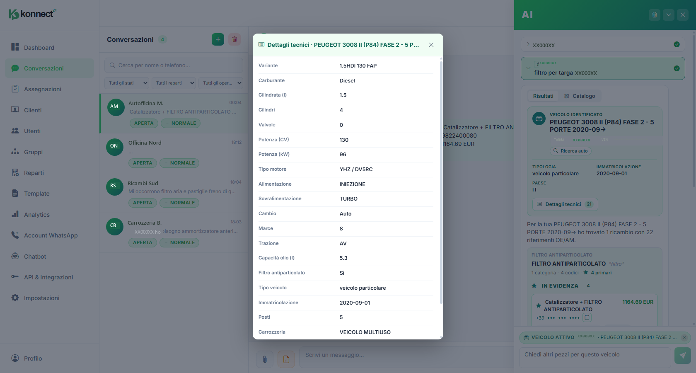Click the 'Filtro antiparticolato' row label
This screenshot has width=696, height=373.
282,273
